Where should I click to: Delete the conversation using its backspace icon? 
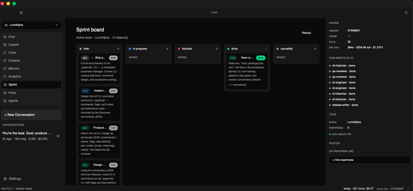(x=58, y=136)
